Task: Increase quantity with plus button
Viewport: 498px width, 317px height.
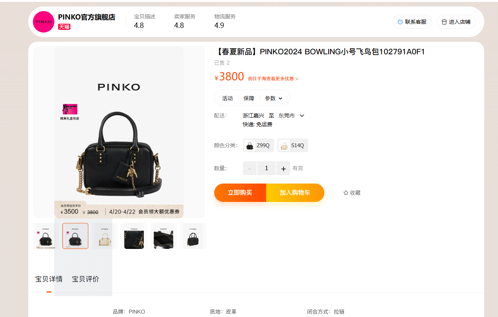Action: pos(283,168)
